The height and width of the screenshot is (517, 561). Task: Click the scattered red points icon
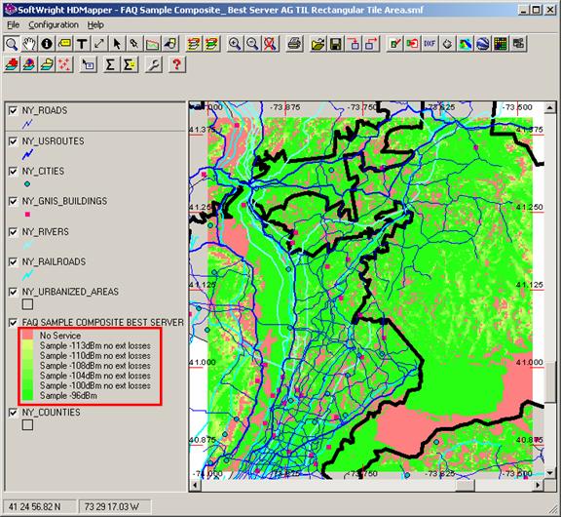pyautogui.click(x=64, y=64)
